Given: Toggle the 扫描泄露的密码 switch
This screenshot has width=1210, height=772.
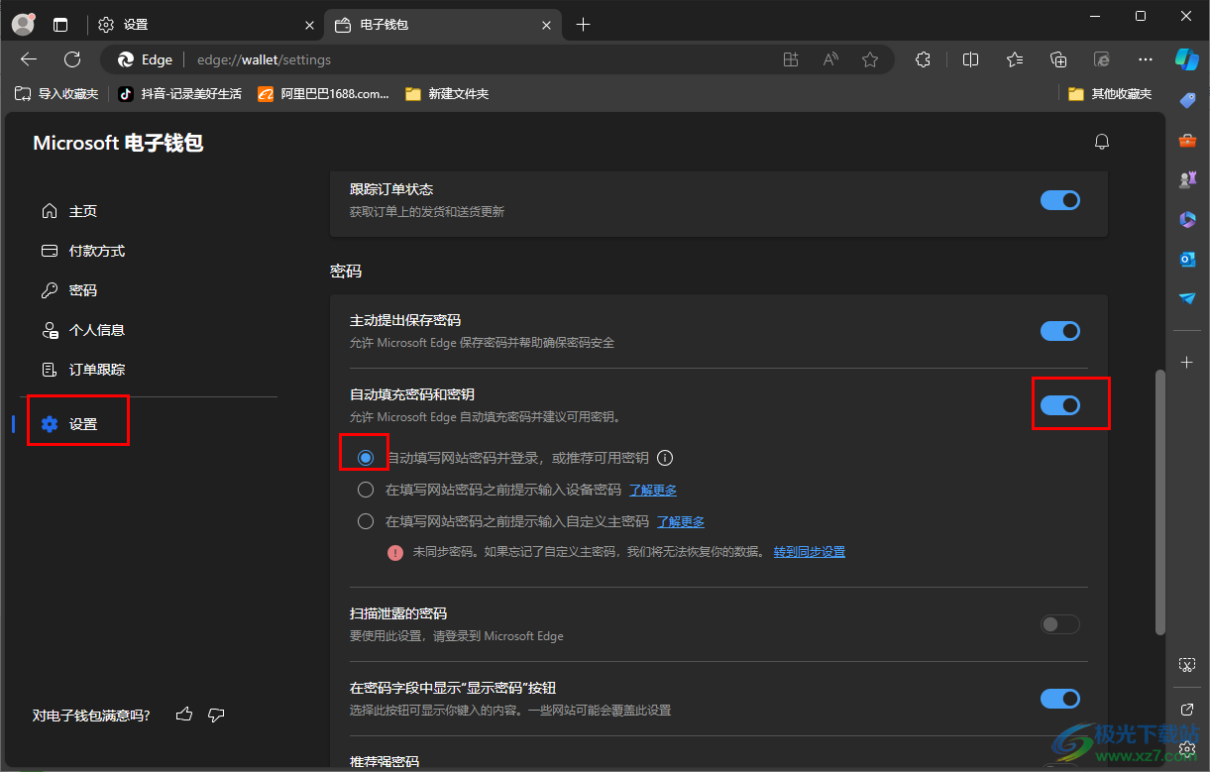Looking at the screenshot, I should (1060, 624).
